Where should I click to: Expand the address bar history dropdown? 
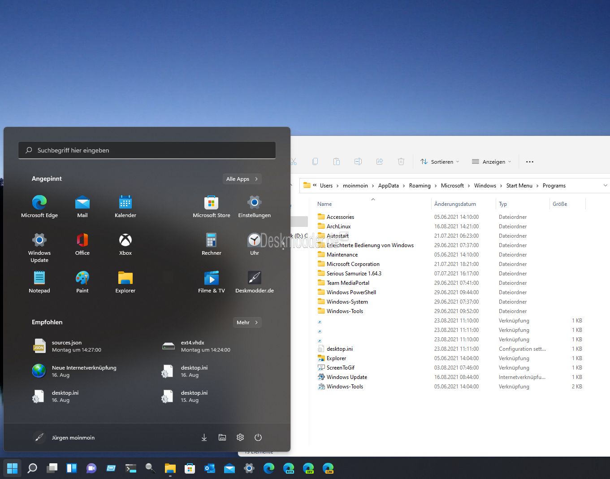point(605,185)
